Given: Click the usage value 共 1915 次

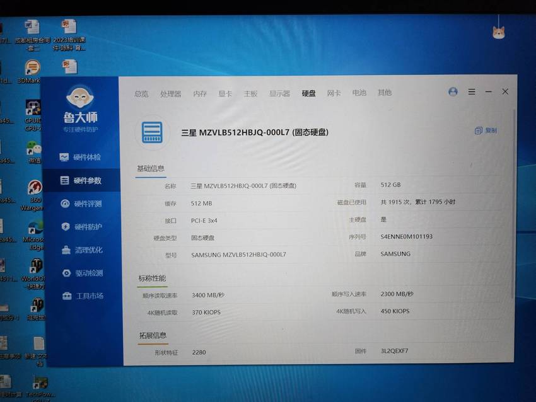Looking at the screenshot, I should (396, 202).
